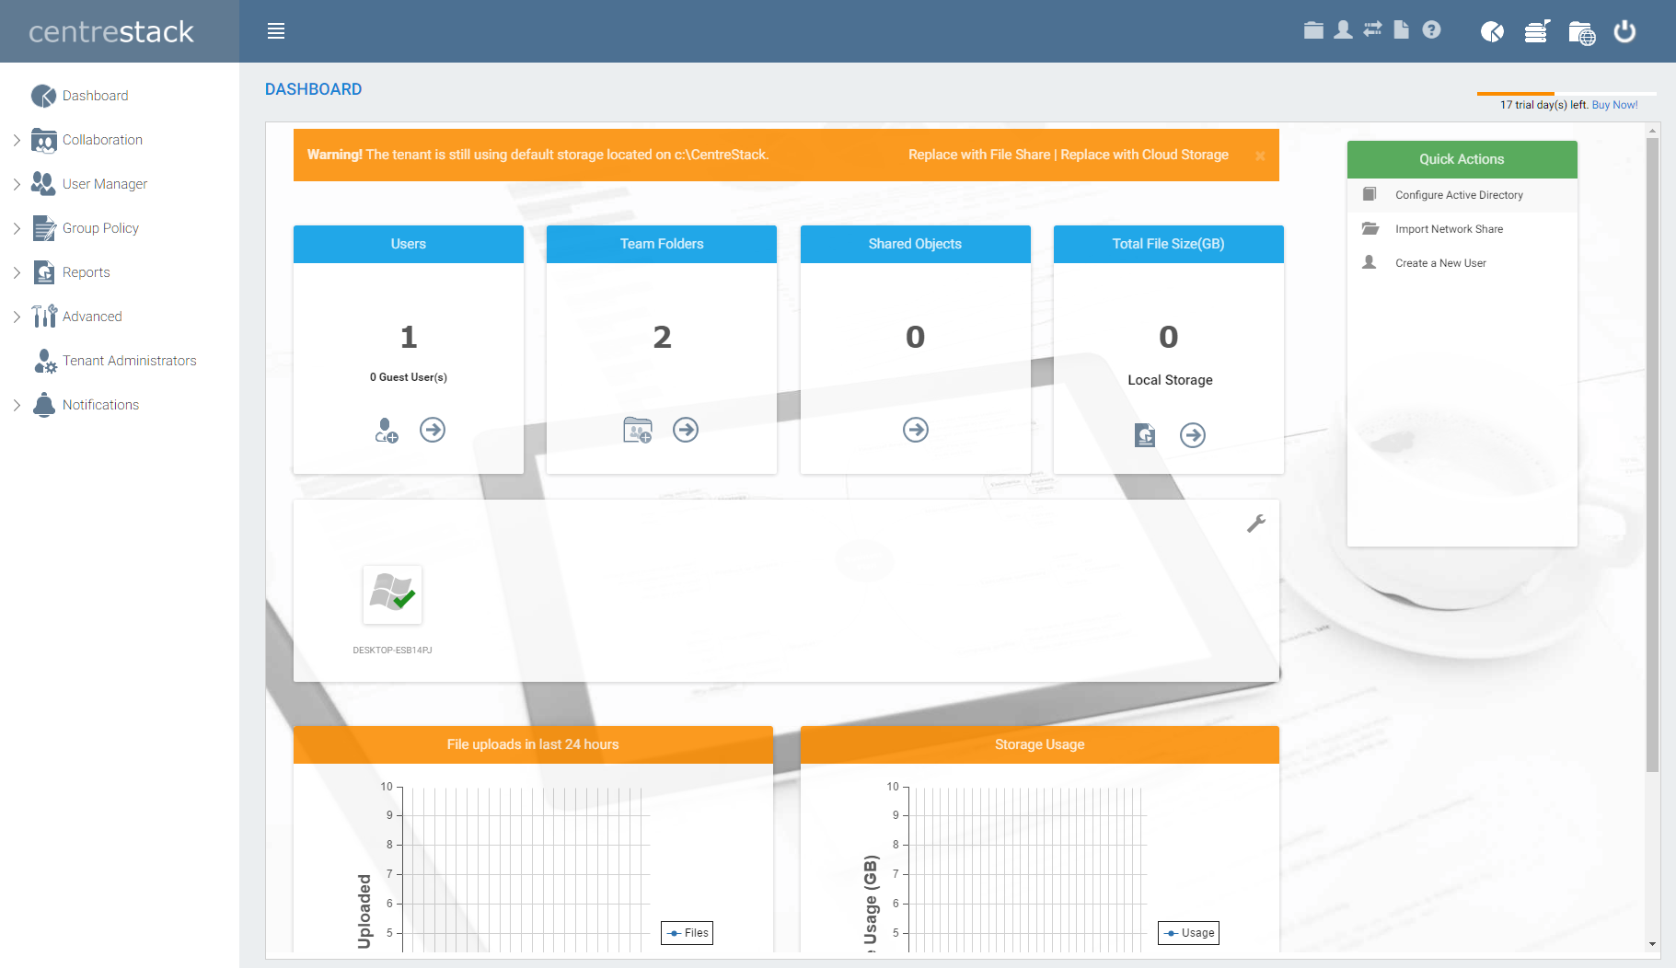Click the scrollbar down arrow
This screenshot has width=1676, height=968.
[1653, 944]
